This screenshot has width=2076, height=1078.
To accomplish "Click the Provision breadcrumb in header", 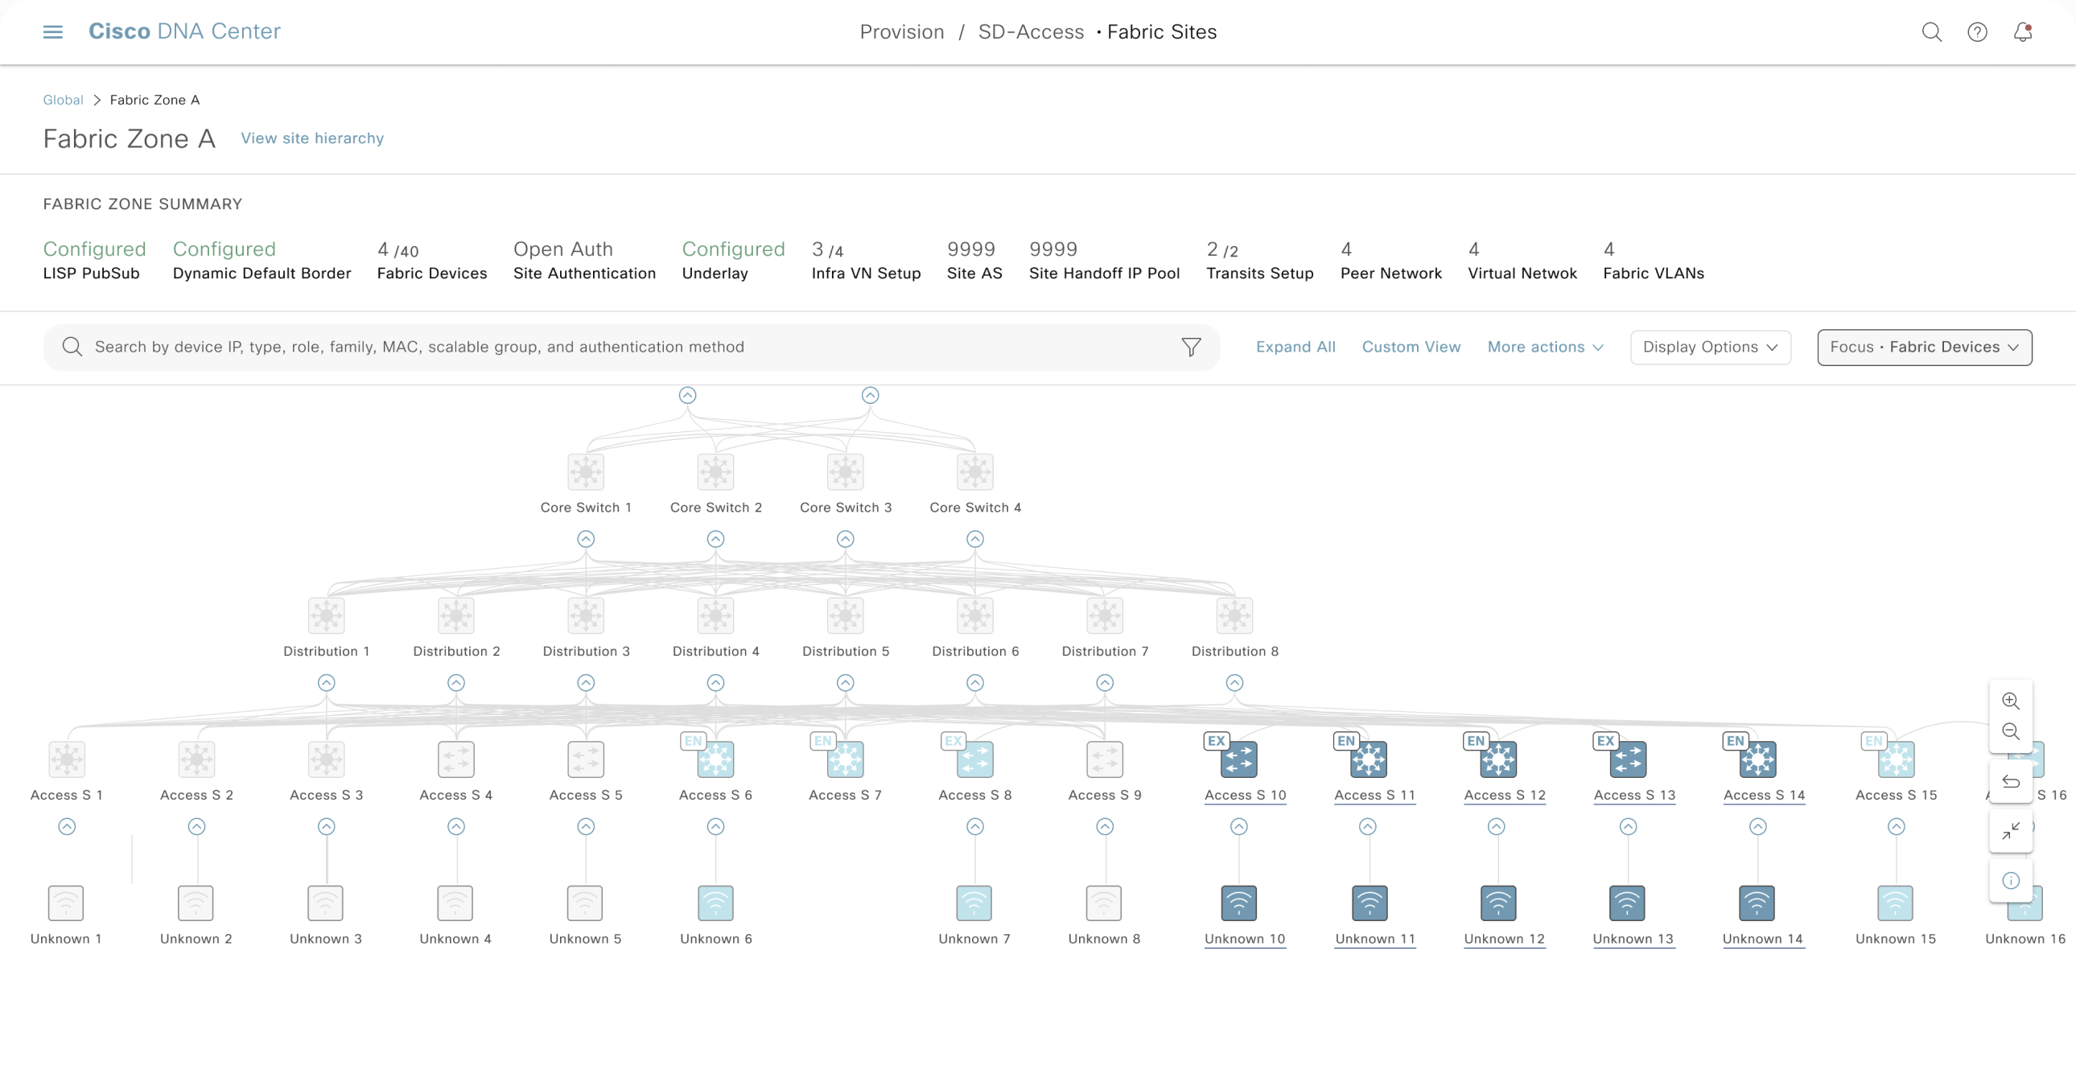I will coord(902,31).
